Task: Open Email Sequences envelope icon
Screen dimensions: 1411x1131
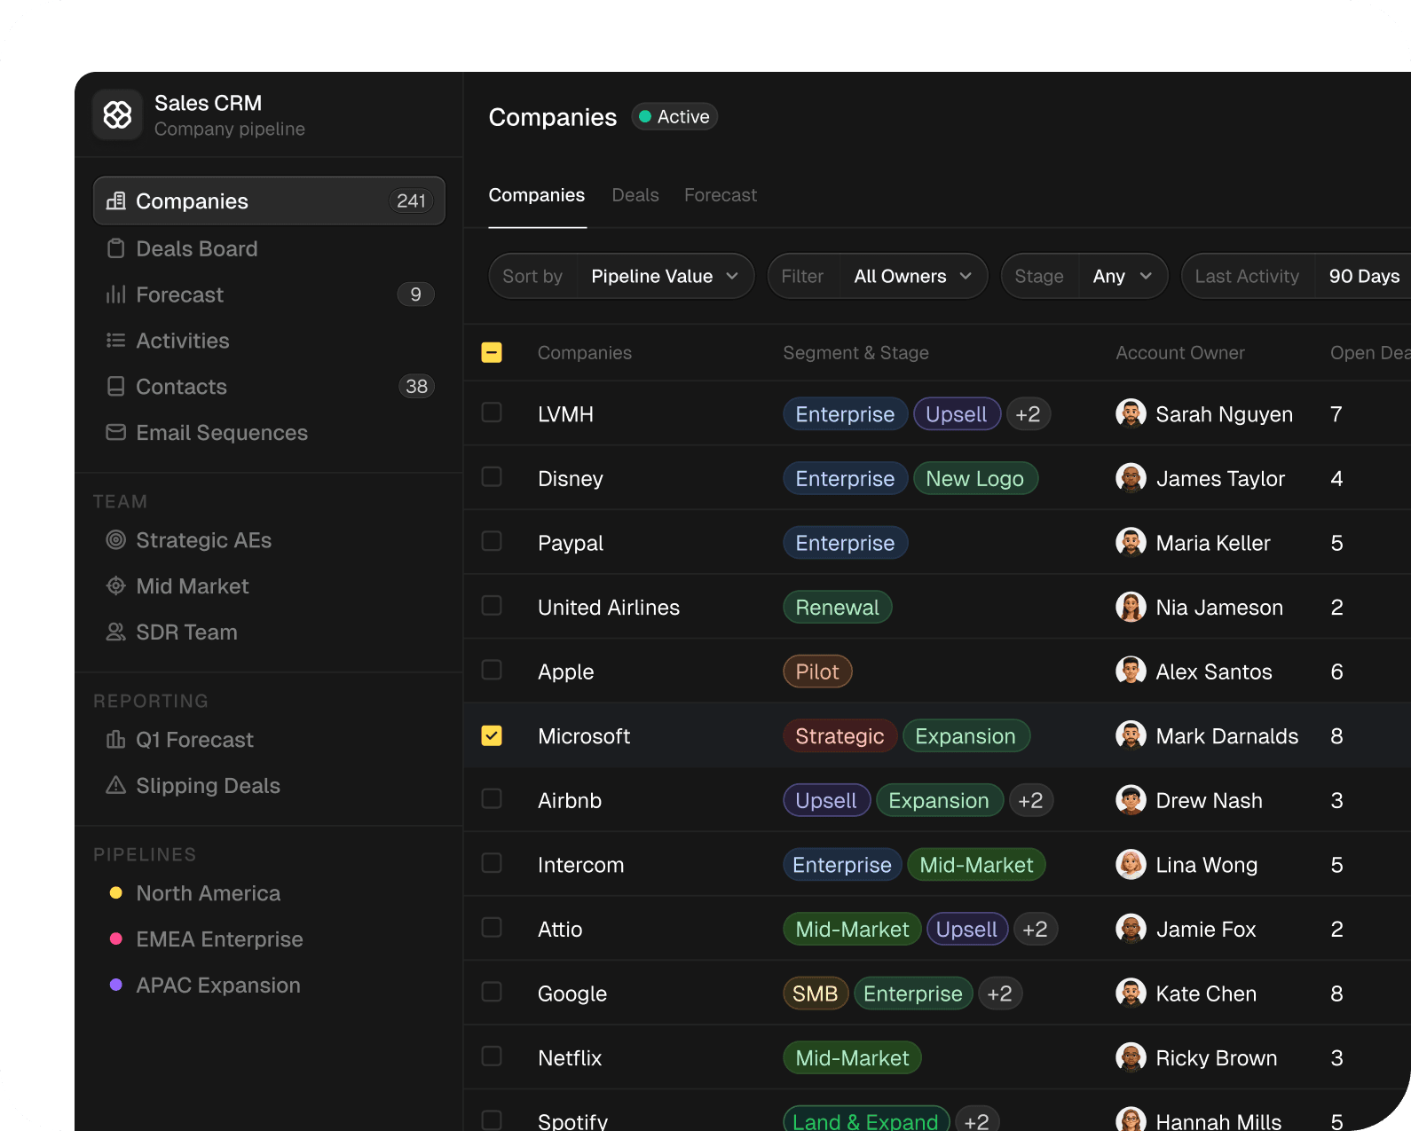Action: point(115,433)
